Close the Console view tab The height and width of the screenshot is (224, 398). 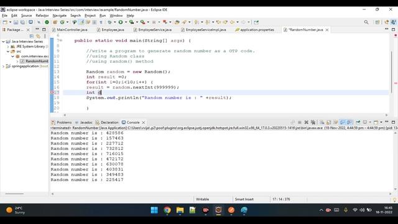pos(144,123)
